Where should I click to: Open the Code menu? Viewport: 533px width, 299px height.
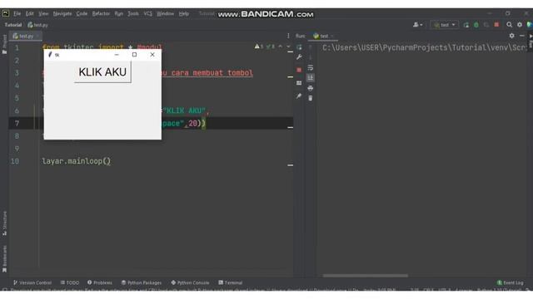pos(82,14)
